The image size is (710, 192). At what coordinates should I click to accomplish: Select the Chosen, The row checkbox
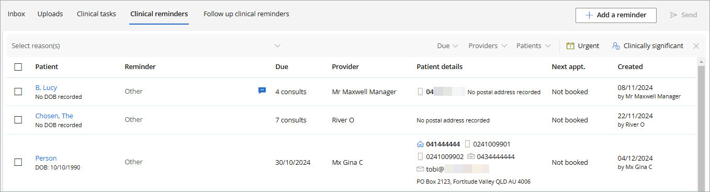point(18,120)
